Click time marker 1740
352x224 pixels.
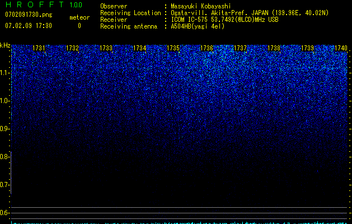pyautogui.click(x=341, y=48)
